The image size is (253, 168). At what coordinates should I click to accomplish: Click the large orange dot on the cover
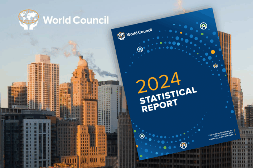click(213, 52)
